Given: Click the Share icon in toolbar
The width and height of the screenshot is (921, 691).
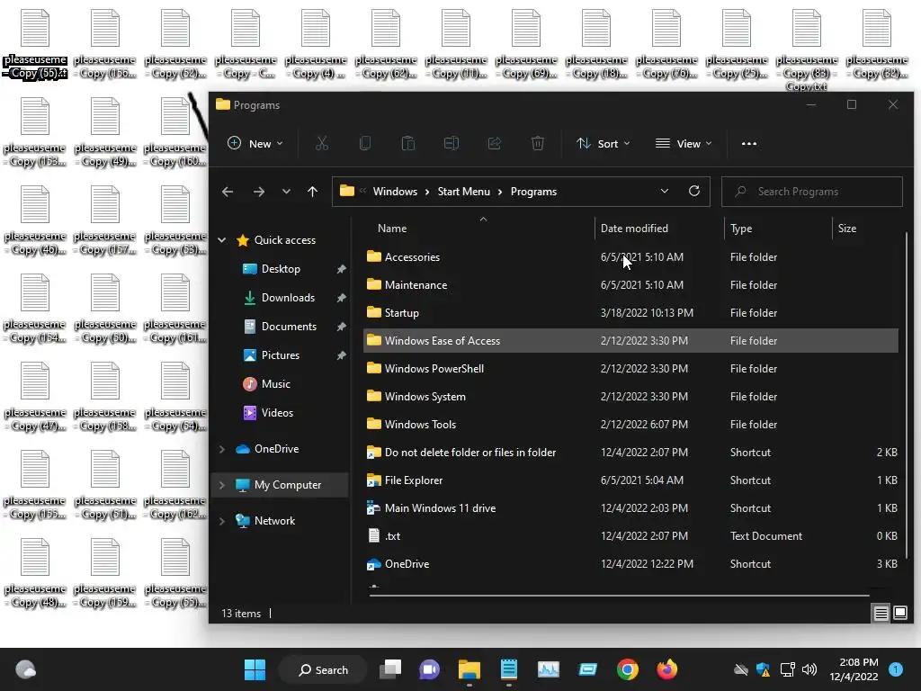Looking at the screenshot, I should (x=495, y=143).
